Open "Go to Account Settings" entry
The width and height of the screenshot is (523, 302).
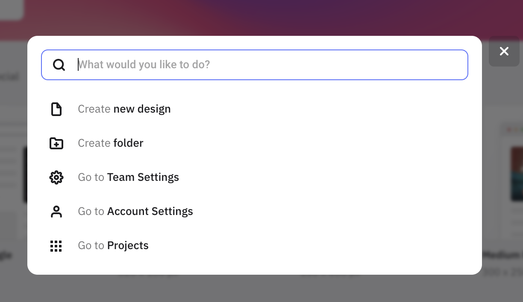pyautogui.click(x=135, y=211)
